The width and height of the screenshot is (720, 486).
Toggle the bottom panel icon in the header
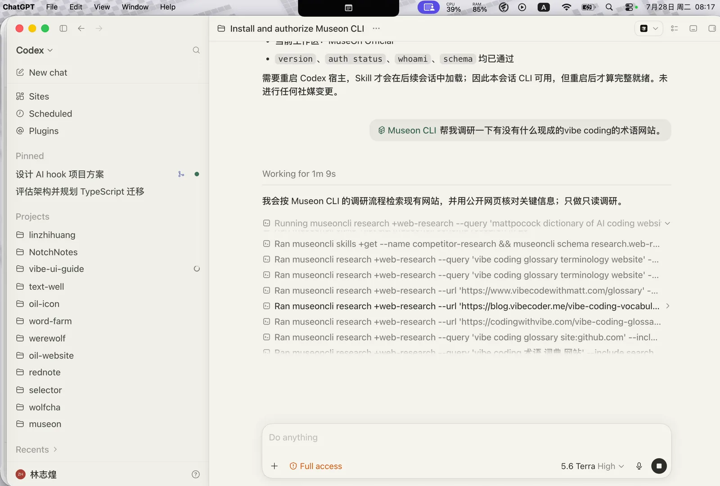(x=693, y=28)
